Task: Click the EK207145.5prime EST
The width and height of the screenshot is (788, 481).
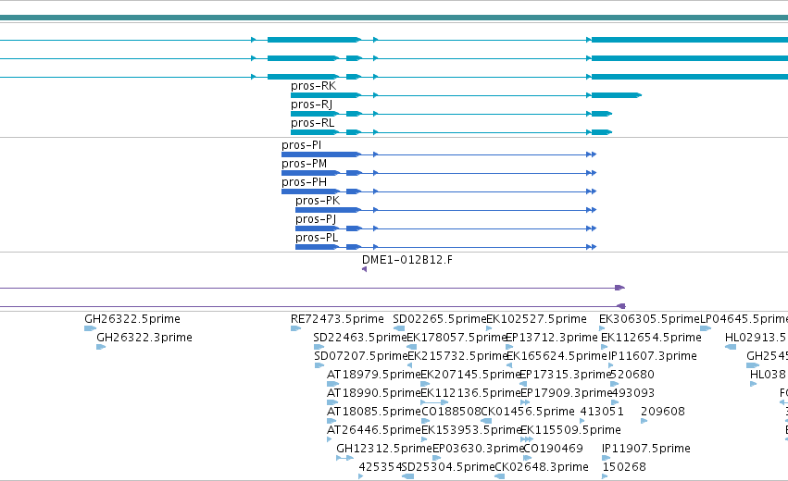Action: tap(469, 375)
